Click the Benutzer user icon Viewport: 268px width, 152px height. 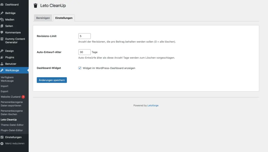coord(2,64)
